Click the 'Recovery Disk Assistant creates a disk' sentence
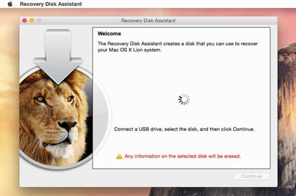The image size is (296, 196). pyautogui.click(x=178, y=44)
